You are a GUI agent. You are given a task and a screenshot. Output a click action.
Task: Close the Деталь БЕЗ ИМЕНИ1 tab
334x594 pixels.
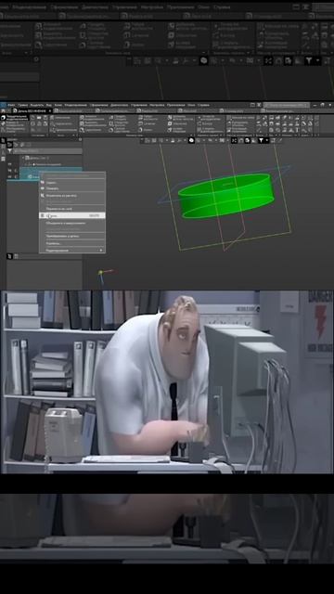(x=49, y=110)
